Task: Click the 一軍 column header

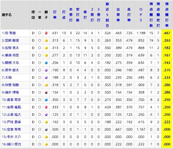Action: 40,15
